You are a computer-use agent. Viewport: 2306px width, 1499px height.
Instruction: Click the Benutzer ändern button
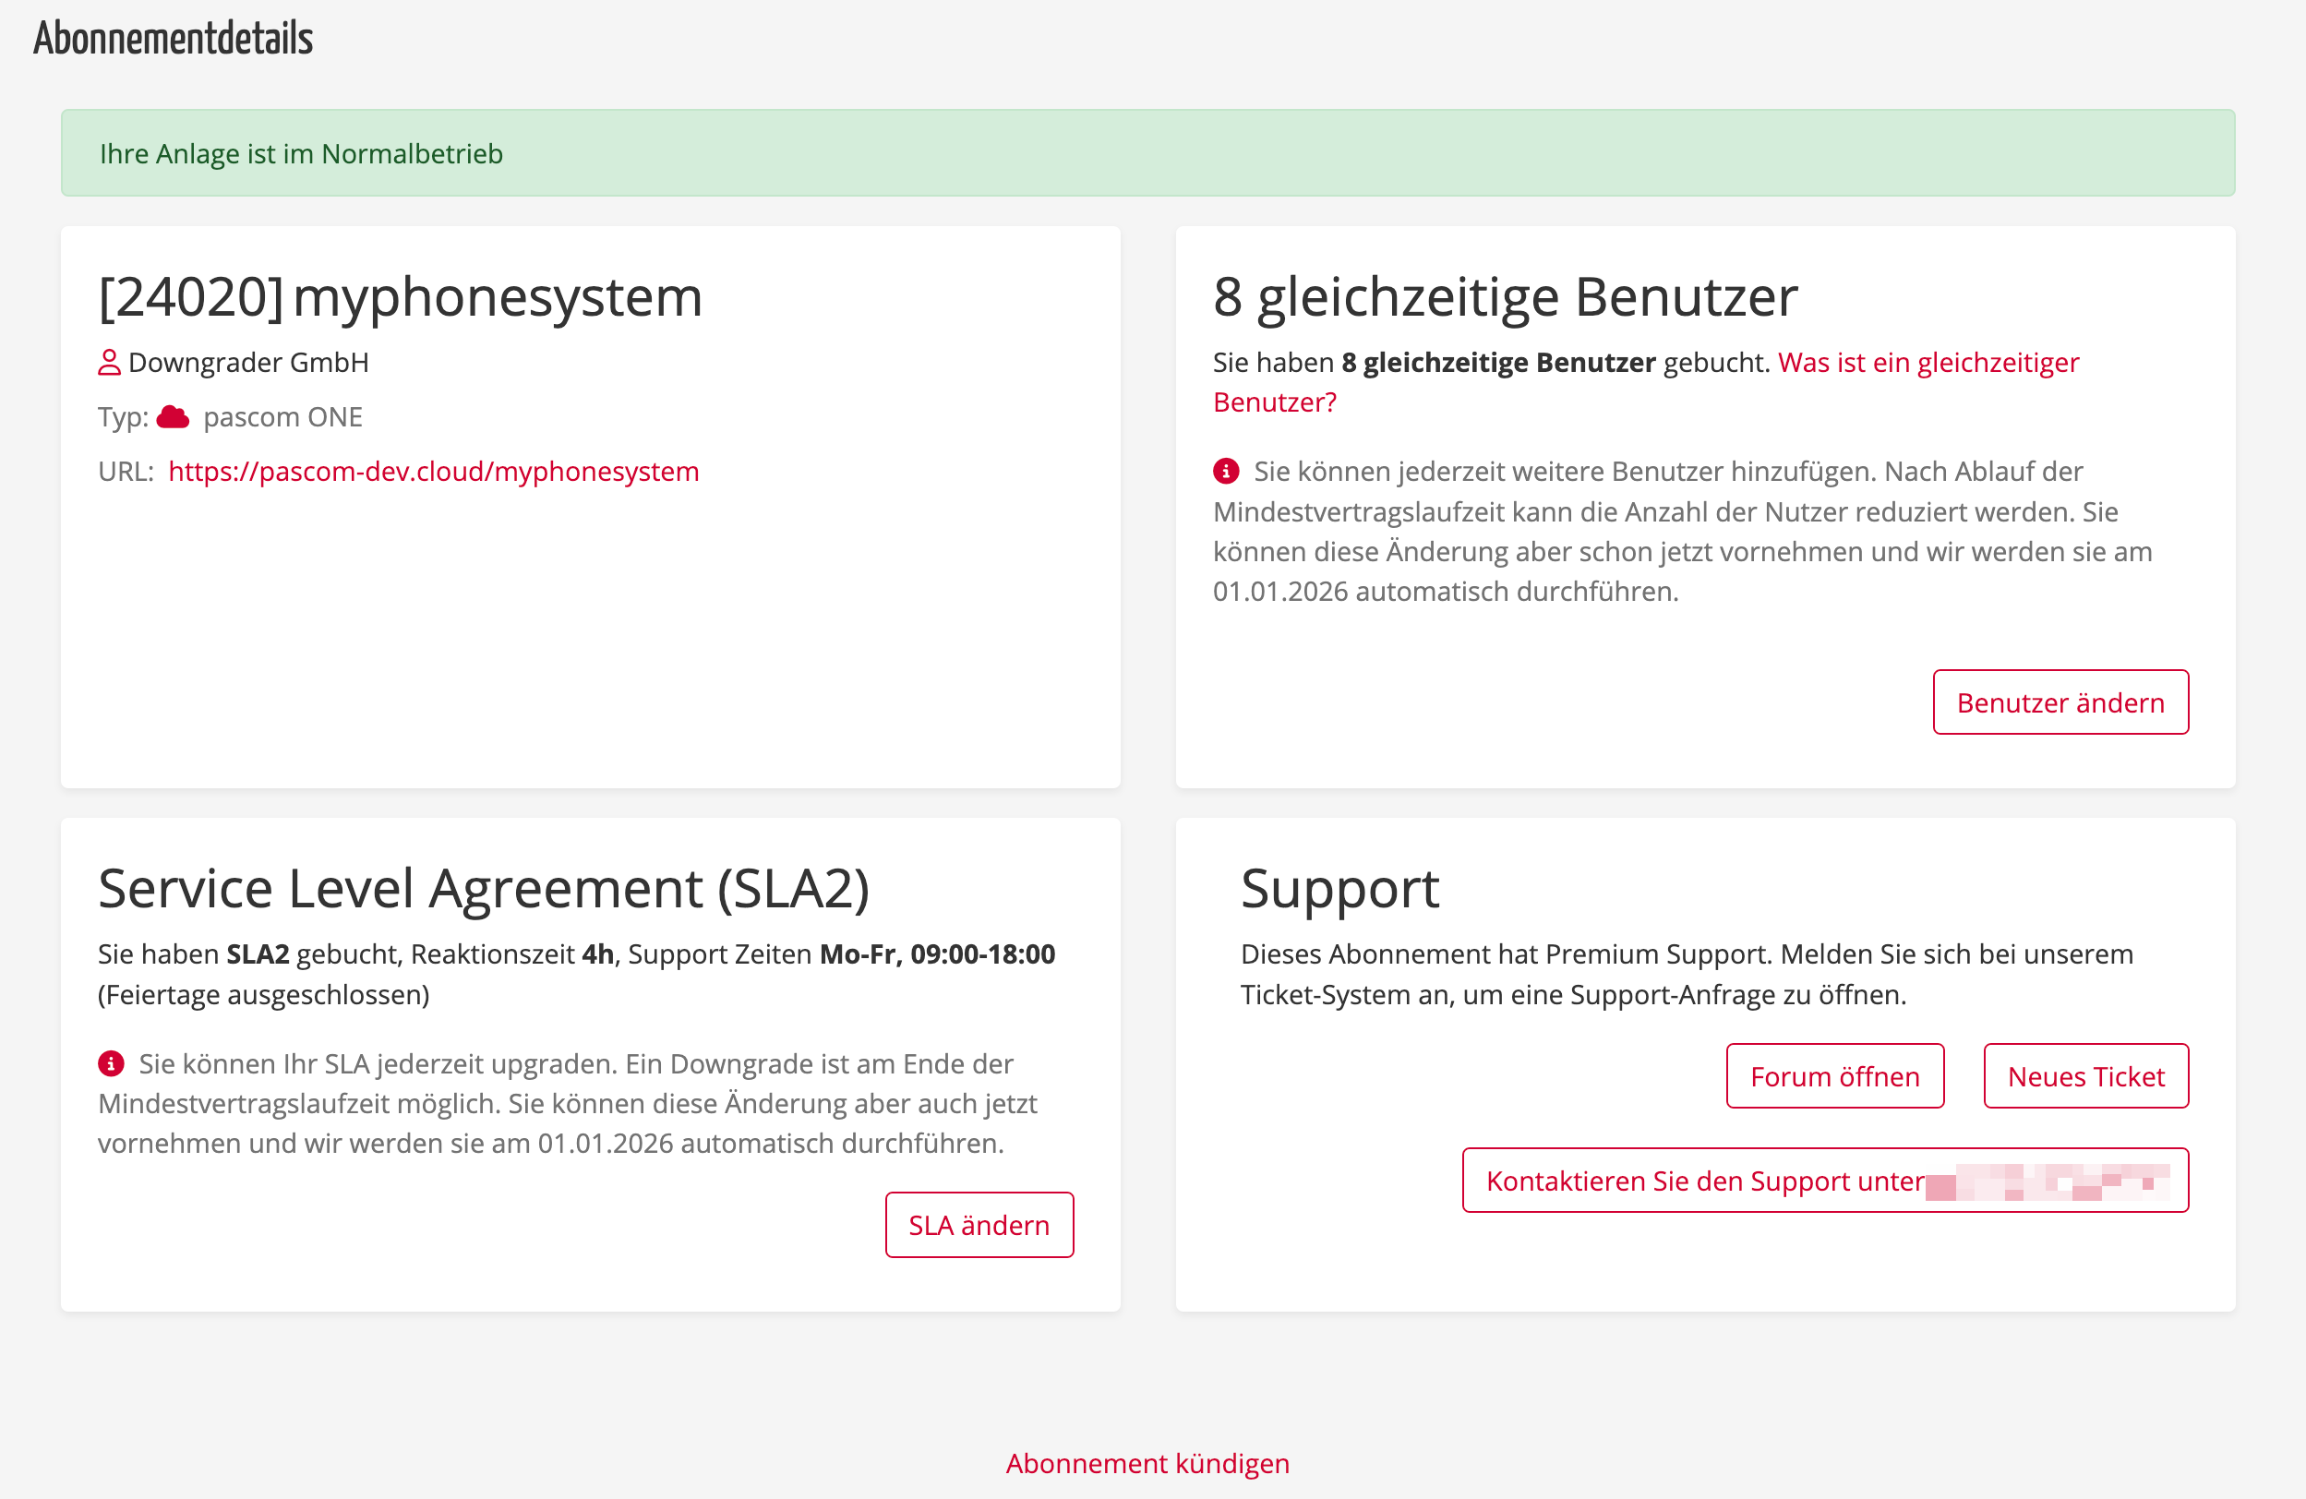point(2060,702)
